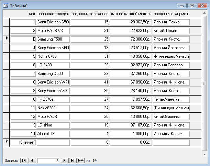This screenshot has width=210, height=166.
Task: Click the sales-per-model column header
Action: pos(131,14)
